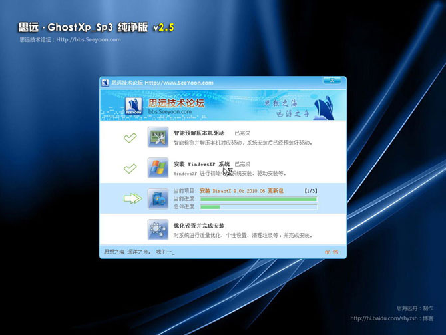
Task: Click the 安装 WindowsXP 系统 step title
Action: pyautogui.click(x=202, y=164)
